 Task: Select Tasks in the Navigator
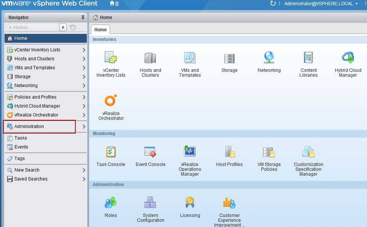[x=21, y=138]
